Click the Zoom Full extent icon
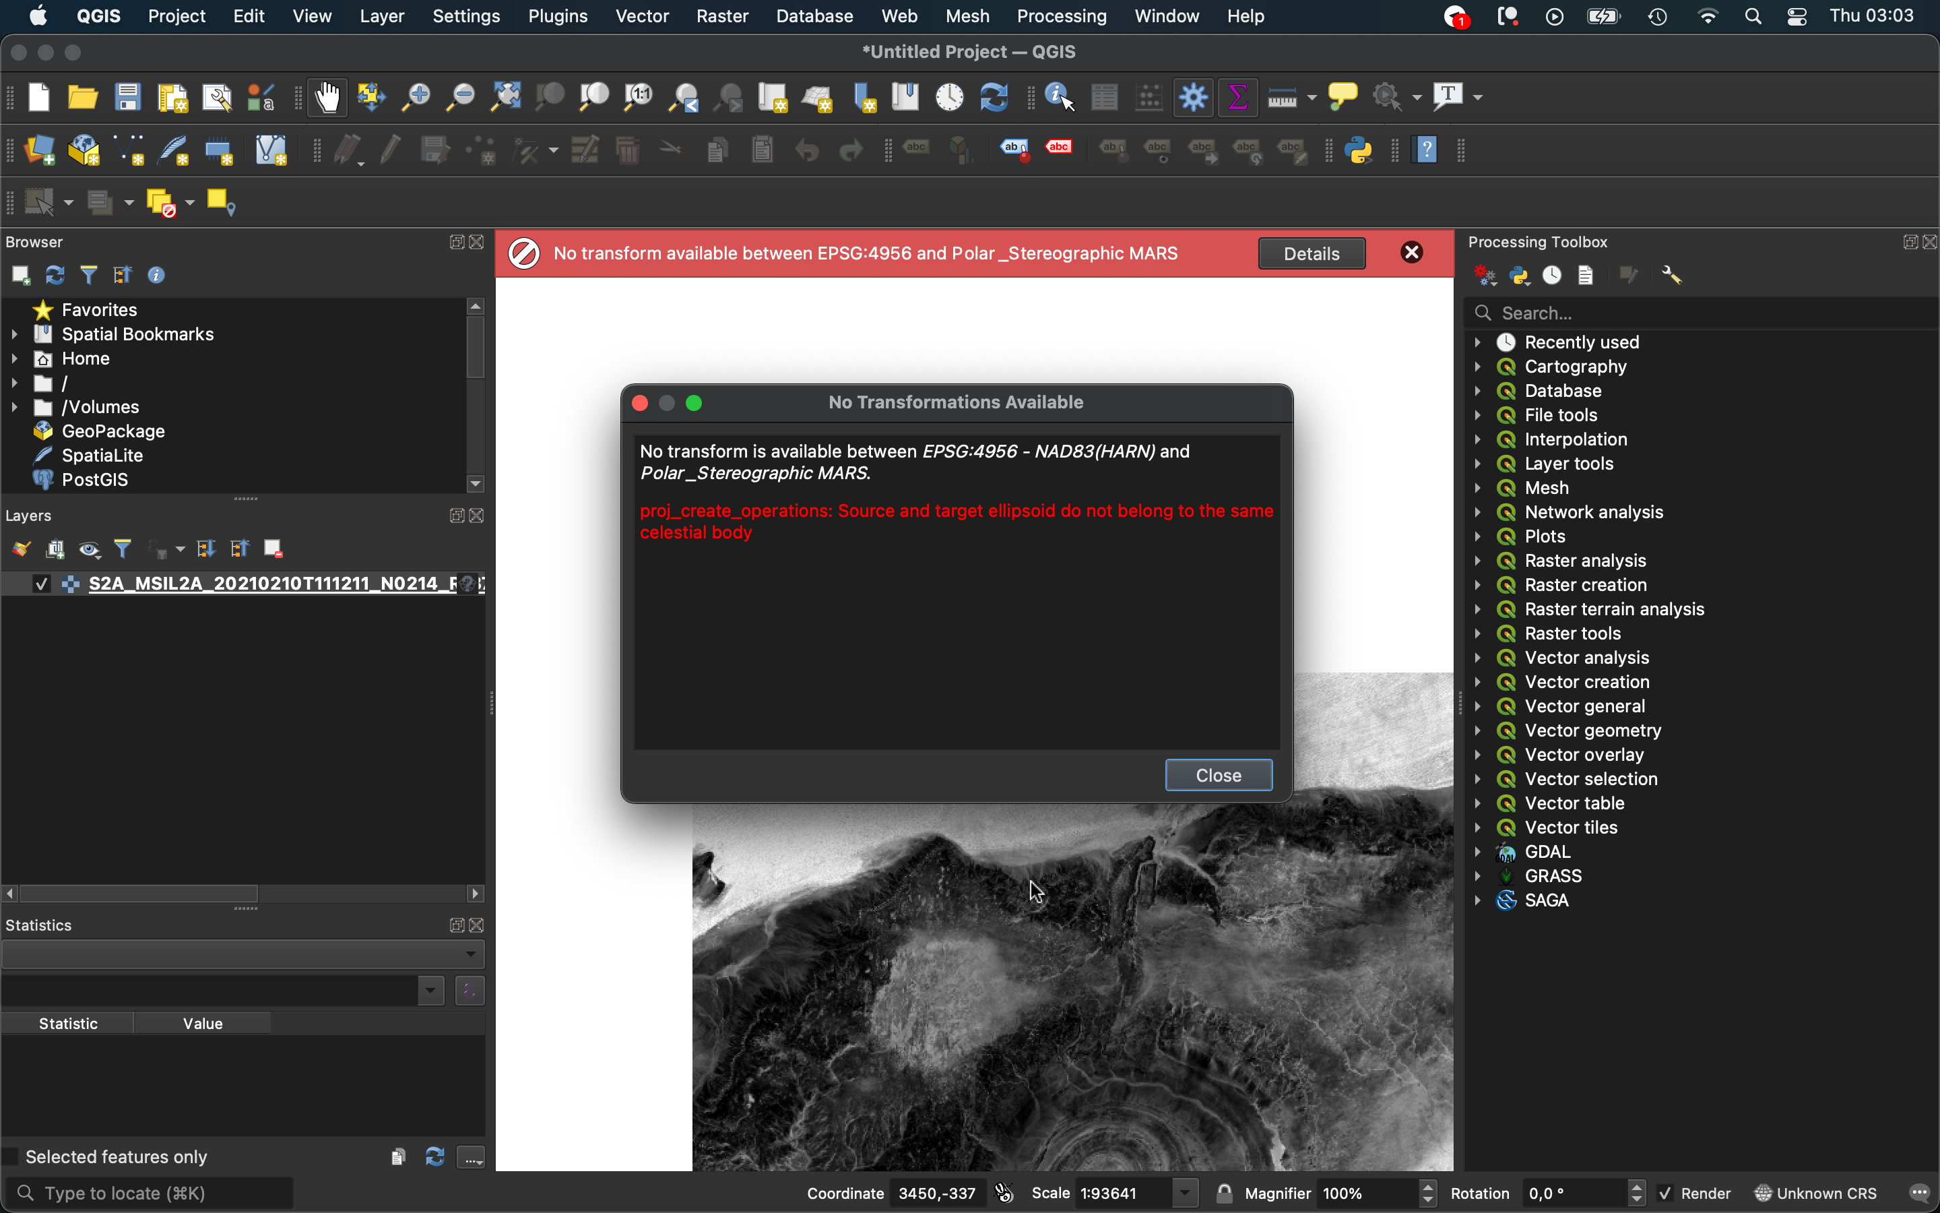 point(506,98)
